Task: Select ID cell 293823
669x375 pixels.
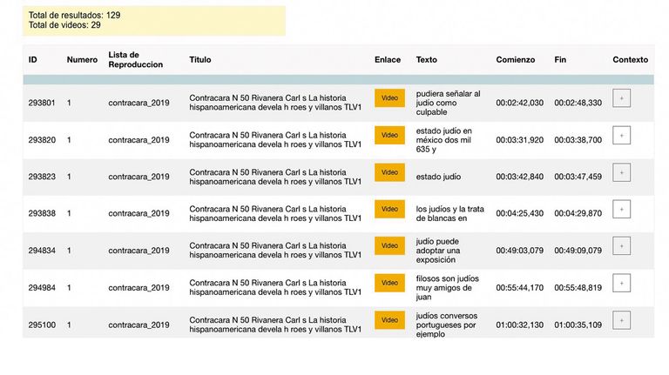Action: (x=42, y=177)
